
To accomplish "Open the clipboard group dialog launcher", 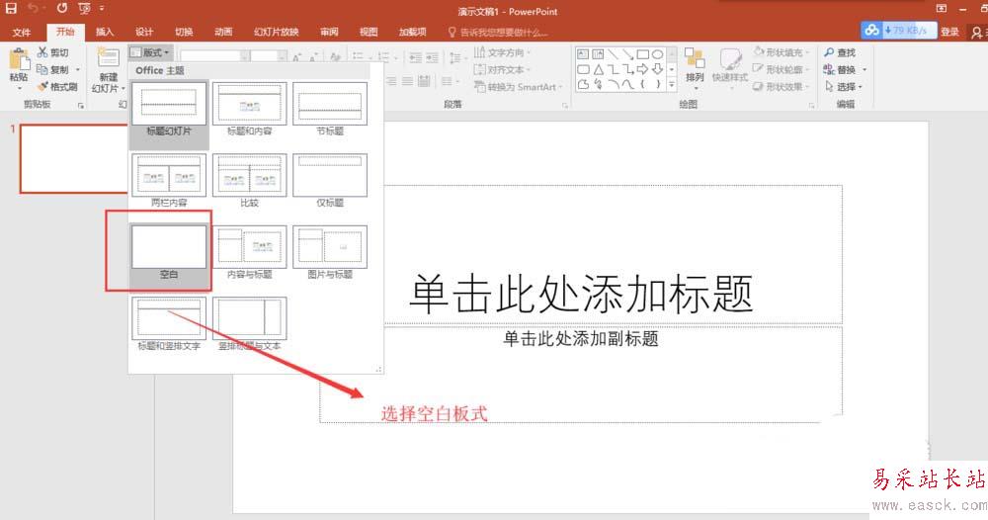I will tap(81, 105).
